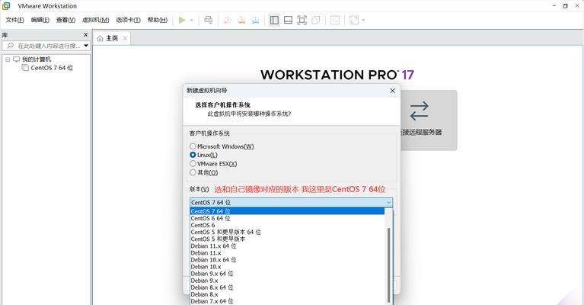Image resolution: width=584 pixels, height=305 pixels.
Task: Click the green power on play icon
Action: [x=182, y=20]
